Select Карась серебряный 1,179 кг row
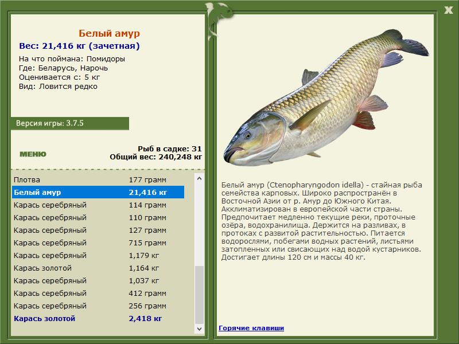 [98, 255]
